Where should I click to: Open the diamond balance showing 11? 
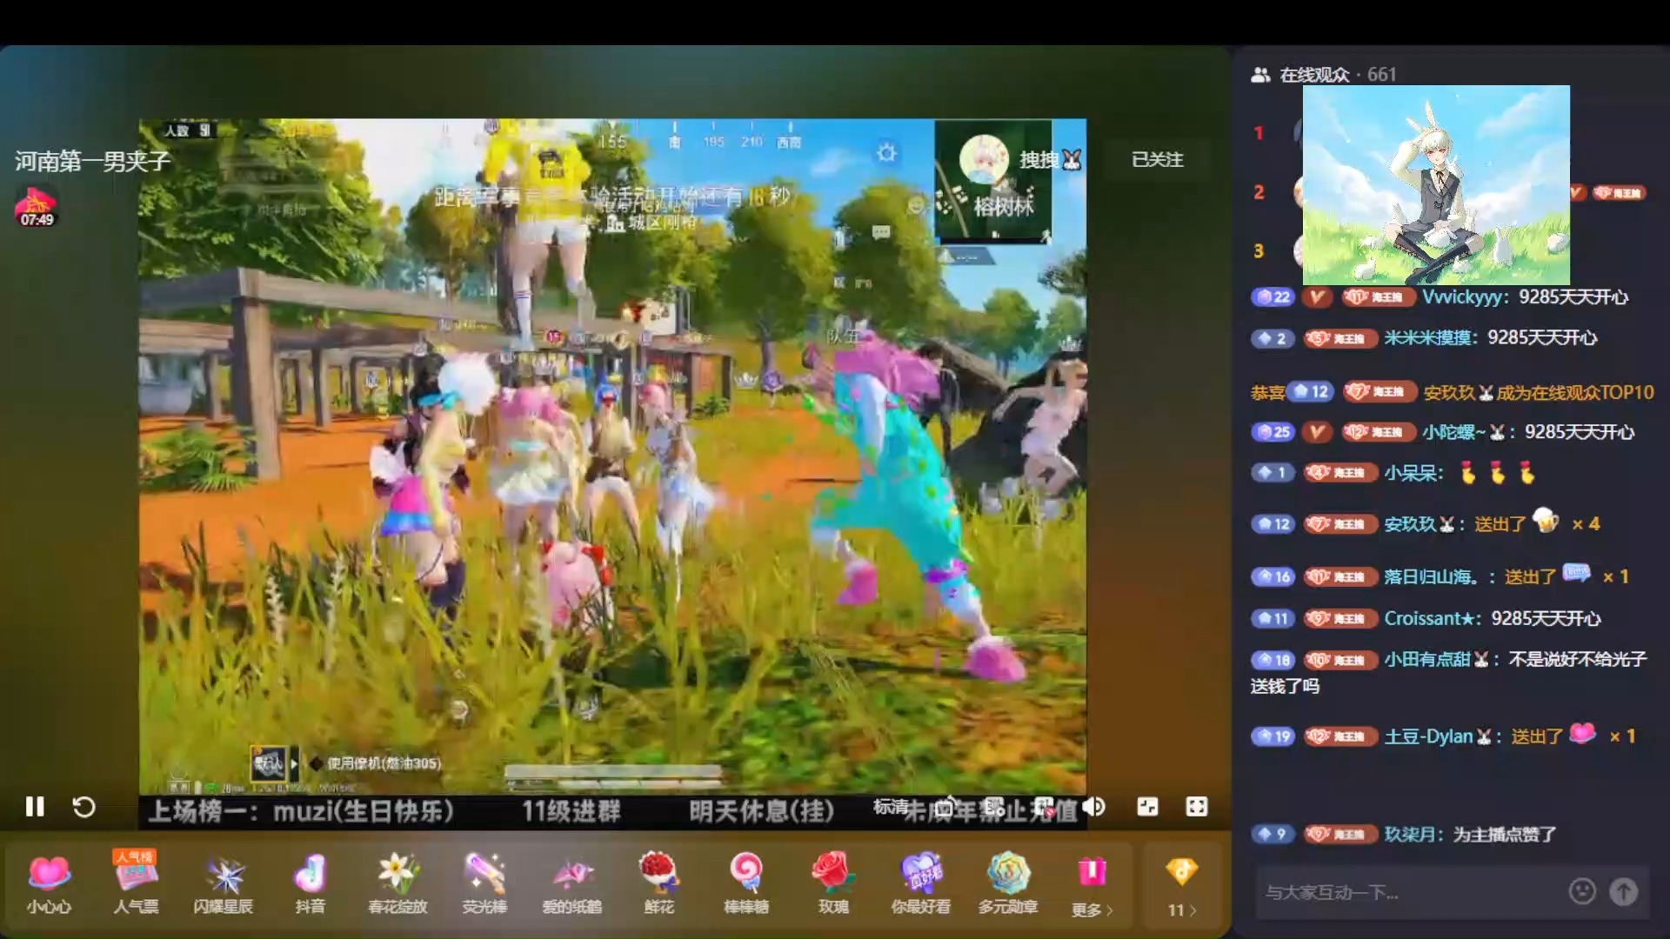point(1182,887)
